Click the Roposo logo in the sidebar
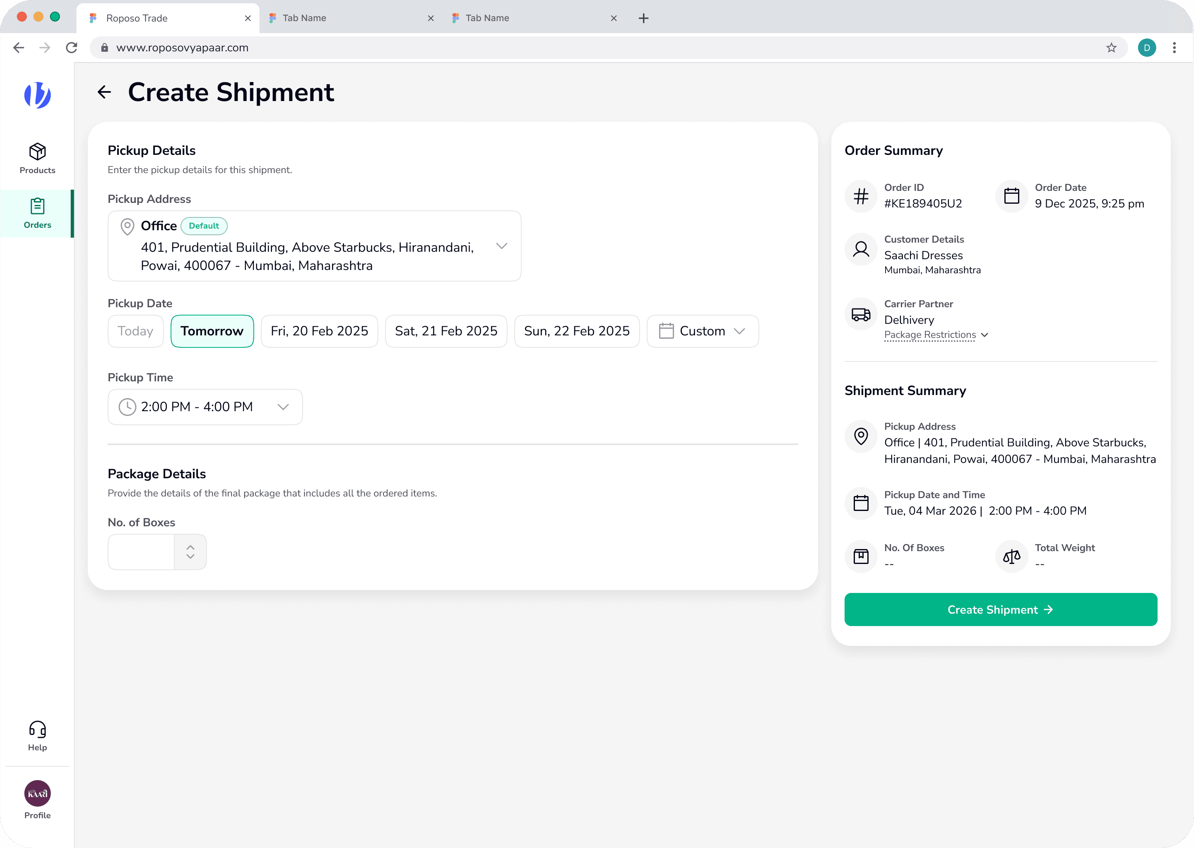This screenshot has height=848, width=1194. click(x=37, y=95)
